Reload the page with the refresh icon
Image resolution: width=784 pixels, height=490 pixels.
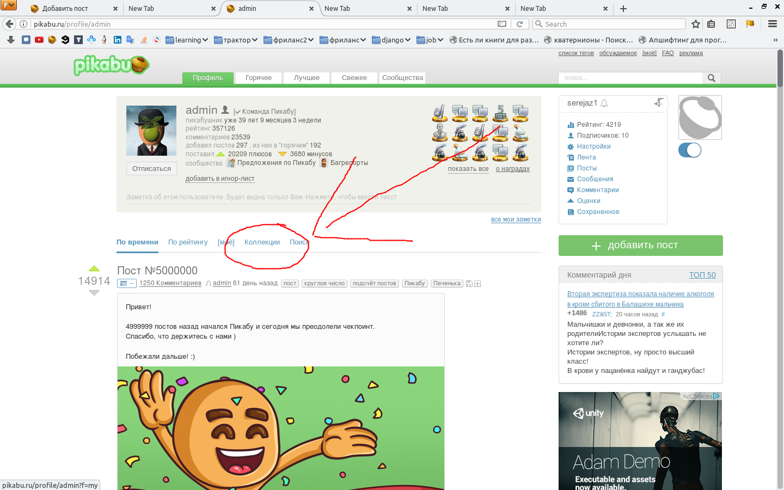tap(519, 24)
